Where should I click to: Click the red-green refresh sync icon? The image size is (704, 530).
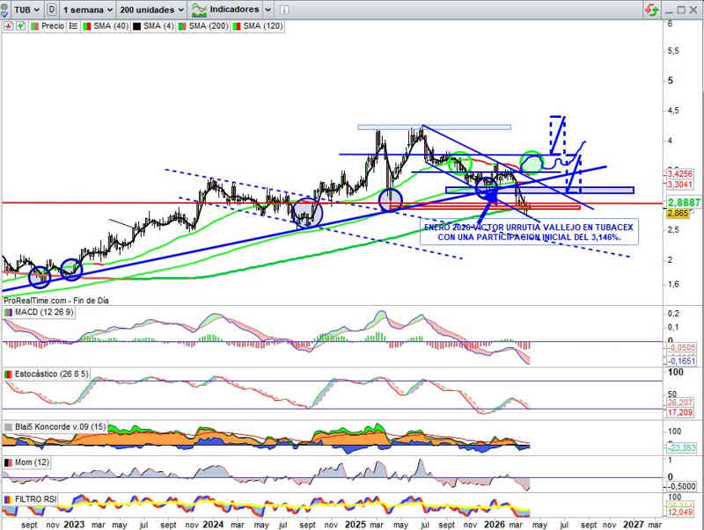point(651,10)
